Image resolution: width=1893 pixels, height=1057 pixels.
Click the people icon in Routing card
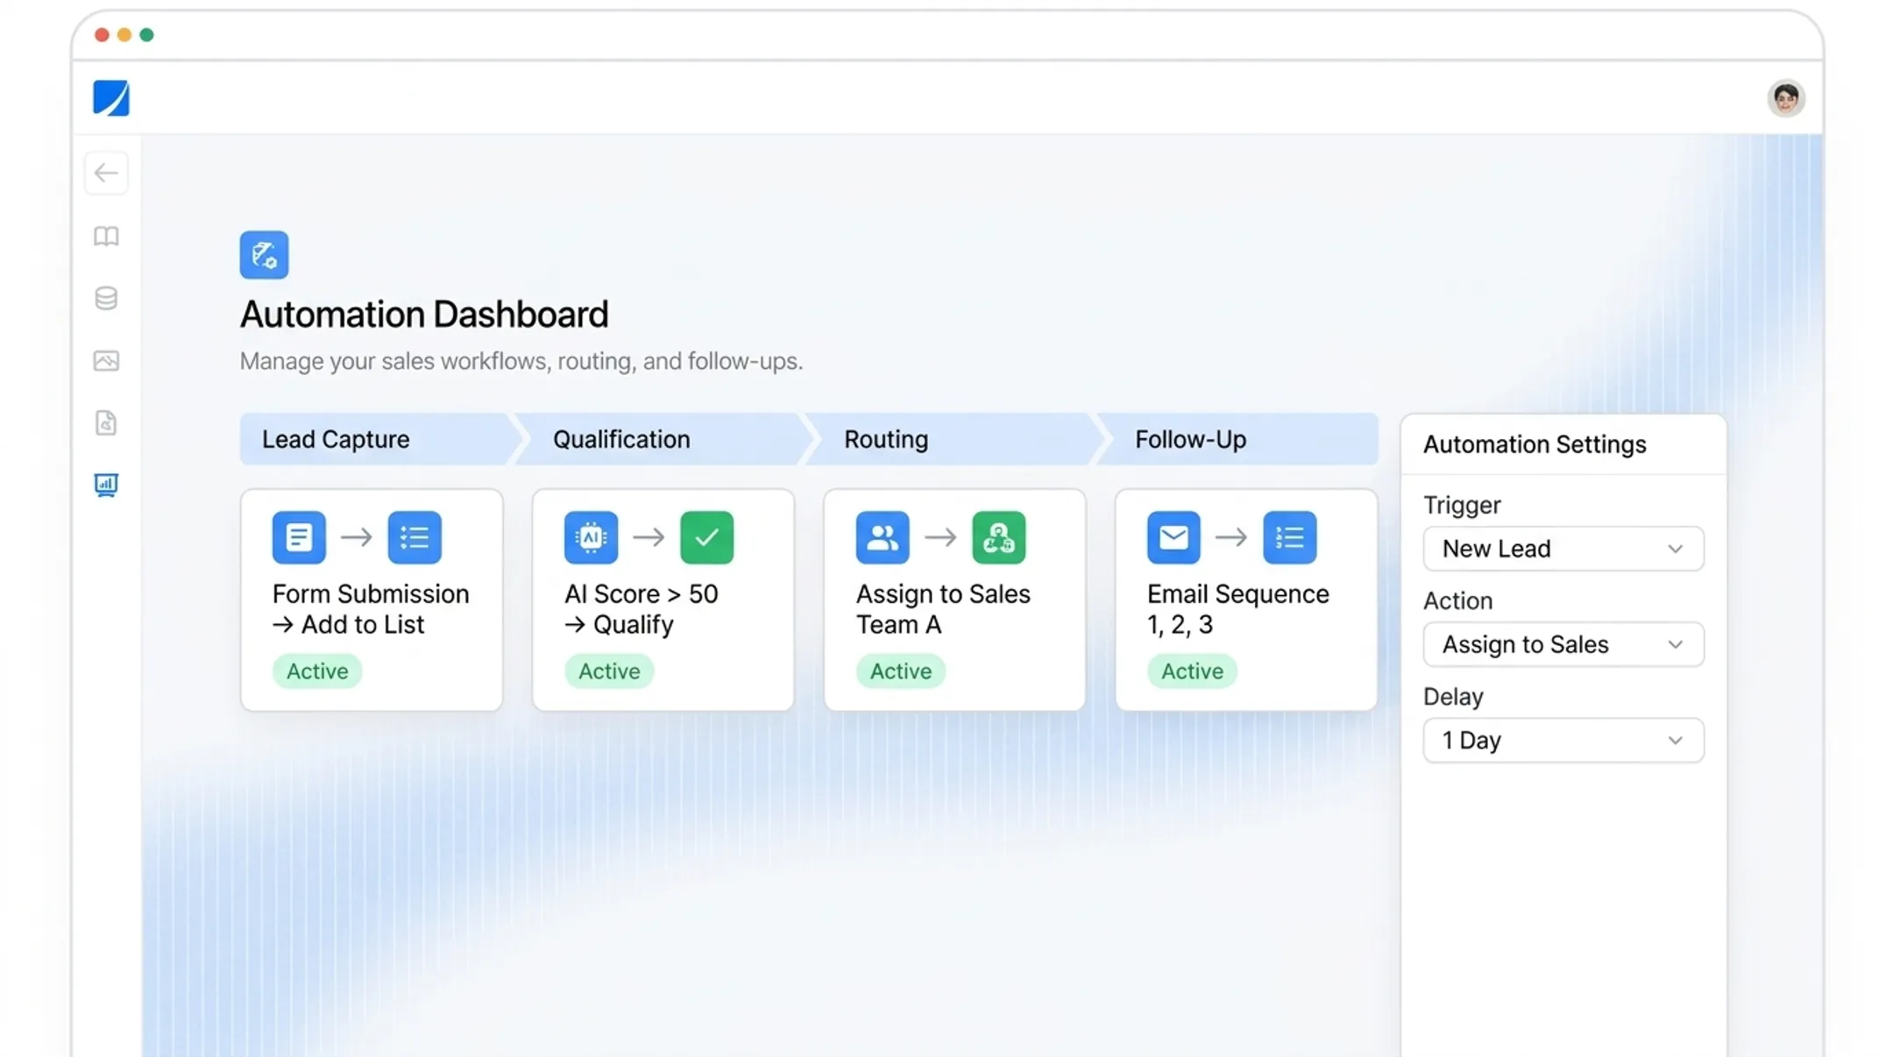(x=883, y=537)
